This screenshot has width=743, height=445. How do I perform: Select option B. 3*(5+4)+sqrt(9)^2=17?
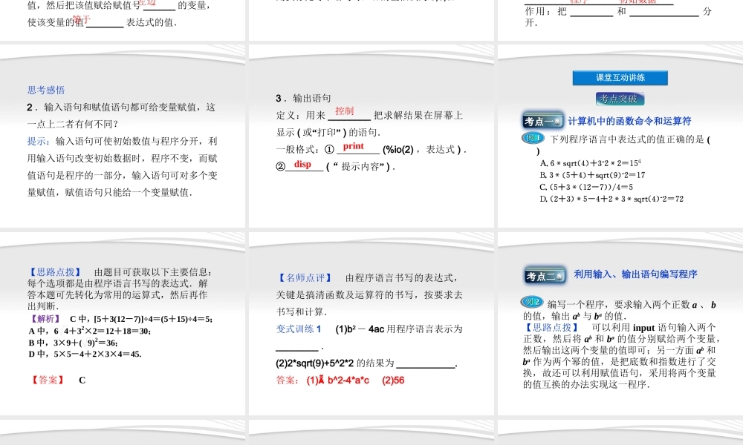[592, 174]
